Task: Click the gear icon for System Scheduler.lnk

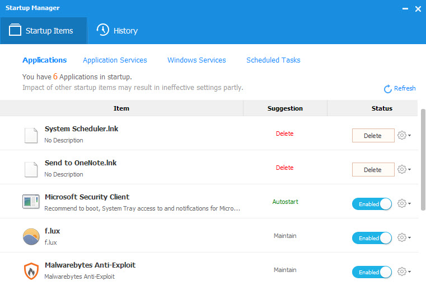Action: click(402, 135)
